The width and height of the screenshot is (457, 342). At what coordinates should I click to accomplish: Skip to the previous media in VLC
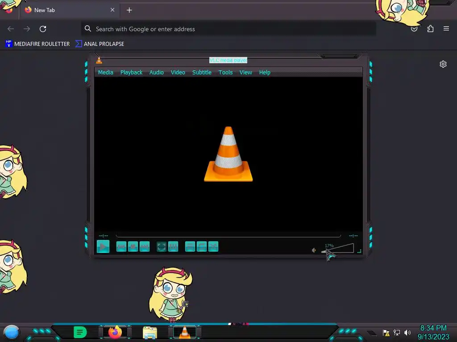[x=121, y=247]
